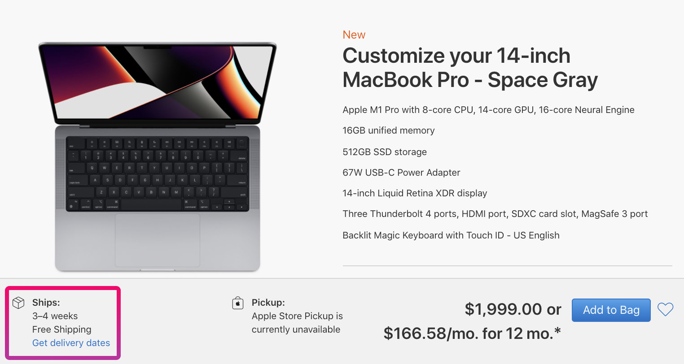Click the orange New label
This screenshot has height=364, width=684.
click(354, 35)
